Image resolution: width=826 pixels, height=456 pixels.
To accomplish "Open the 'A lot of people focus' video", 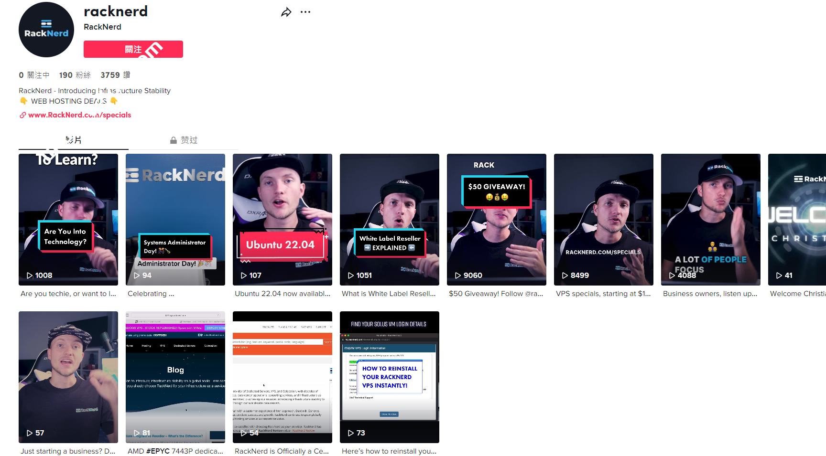I will pos(710,220).
